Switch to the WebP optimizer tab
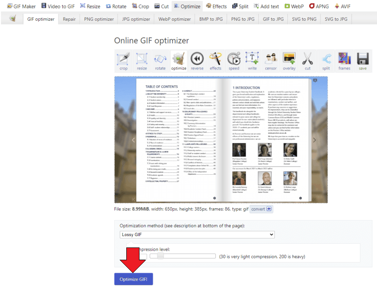Viewport: 377px width, 289px height. 174,19
